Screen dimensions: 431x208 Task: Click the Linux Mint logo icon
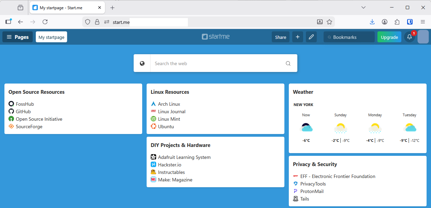[x=153, y=119]
